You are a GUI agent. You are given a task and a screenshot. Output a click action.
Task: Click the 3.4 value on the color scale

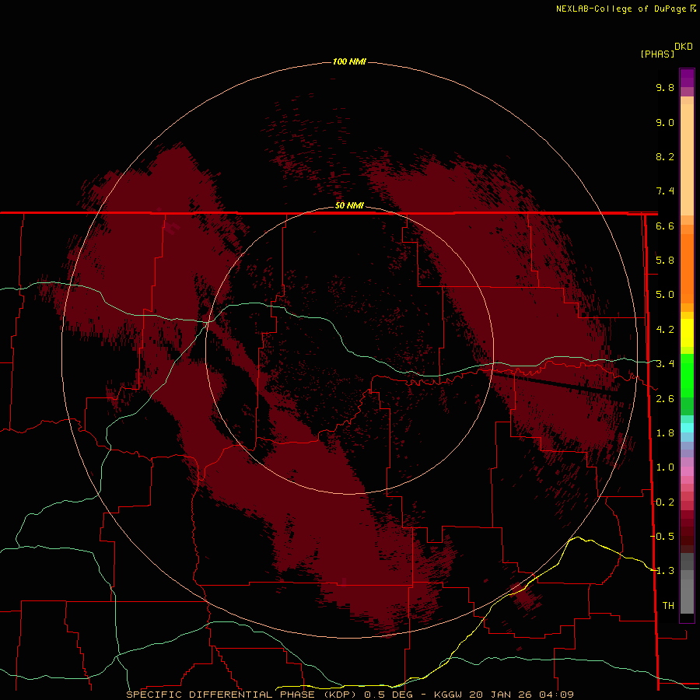(x=665, y=364)
